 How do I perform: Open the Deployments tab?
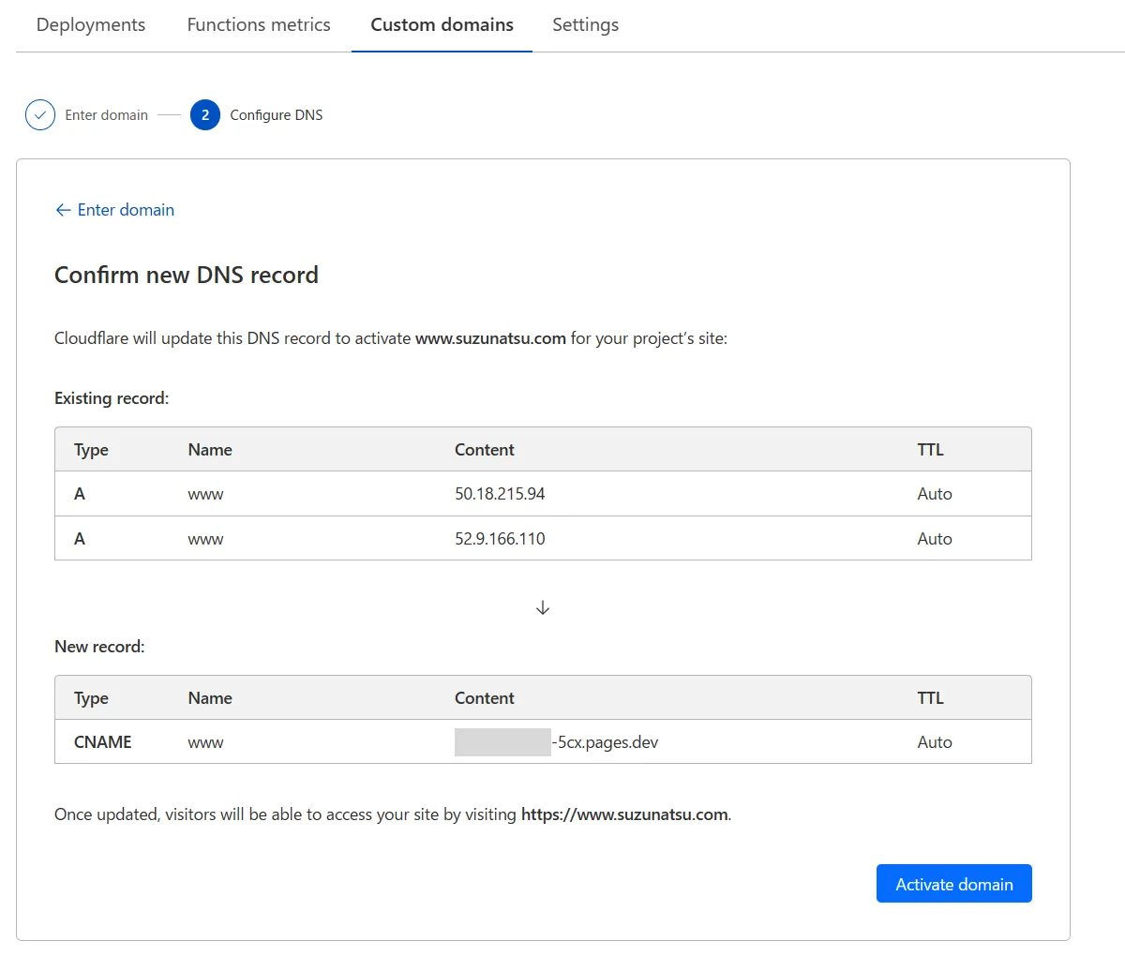point(91,25)
